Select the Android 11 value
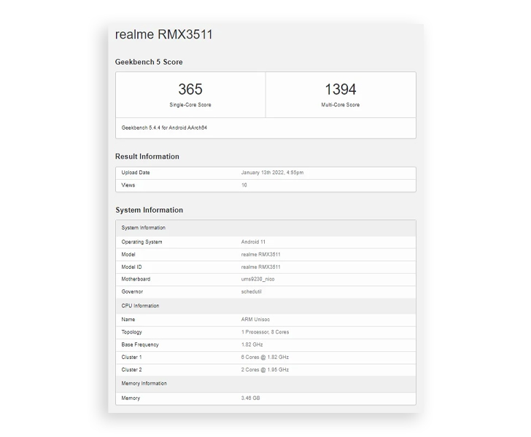Viewport: 531px width, 437px height. pyautogui.click(x=253, y=242)
